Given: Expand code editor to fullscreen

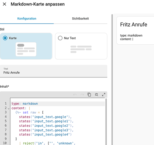Looking at the screenshot, I should pos(104,95).
